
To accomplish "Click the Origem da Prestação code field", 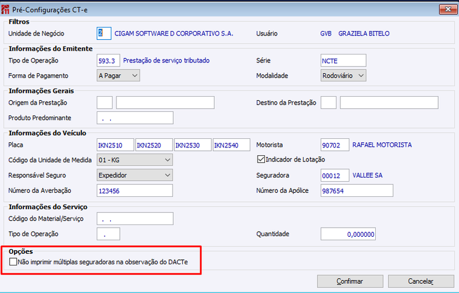I will click(105, 102).
